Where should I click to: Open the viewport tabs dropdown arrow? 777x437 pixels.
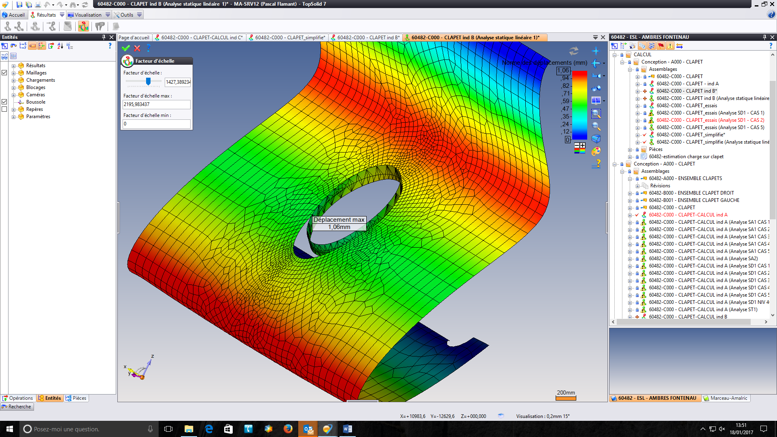point(595,37)
